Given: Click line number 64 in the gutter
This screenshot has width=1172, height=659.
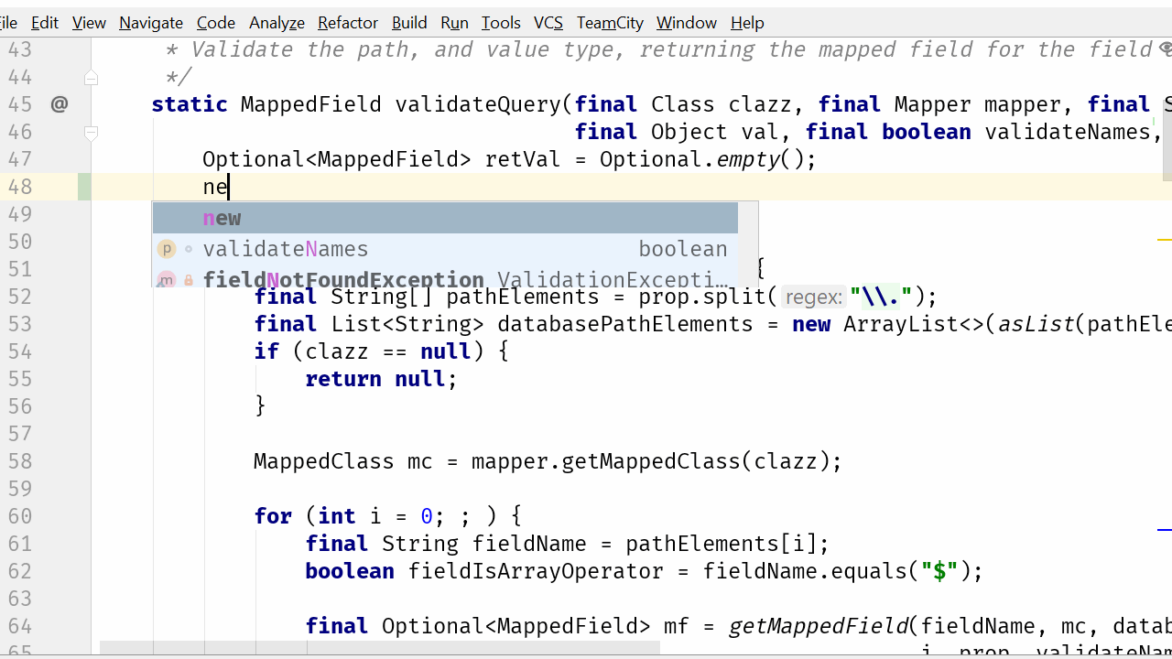Looking at the screenshot, I should pos(20,626).
